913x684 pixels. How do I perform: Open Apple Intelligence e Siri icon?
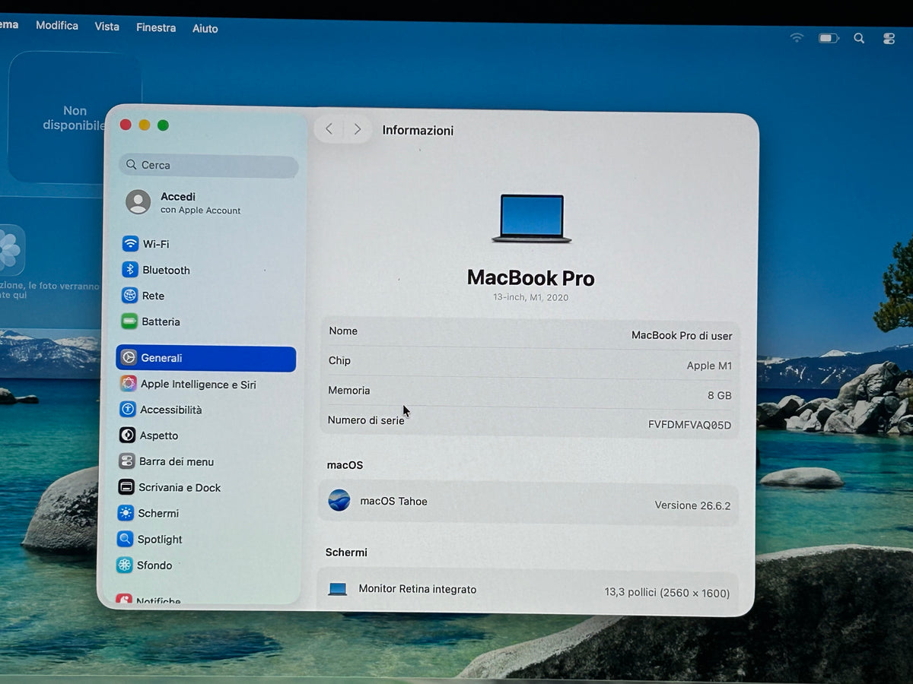pos(128,384)
